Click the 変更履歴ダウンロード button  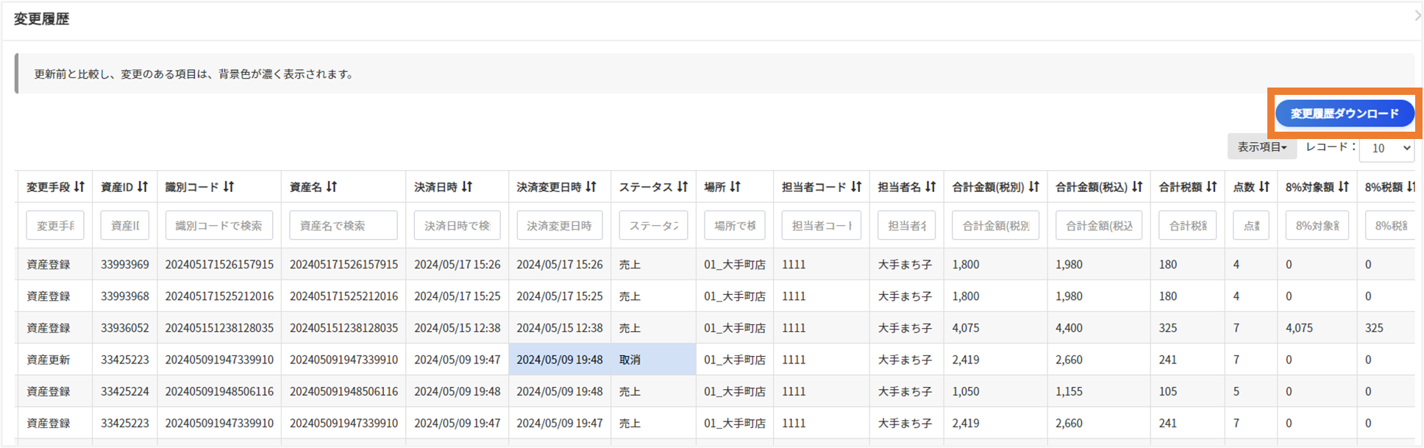(1344, 114)
